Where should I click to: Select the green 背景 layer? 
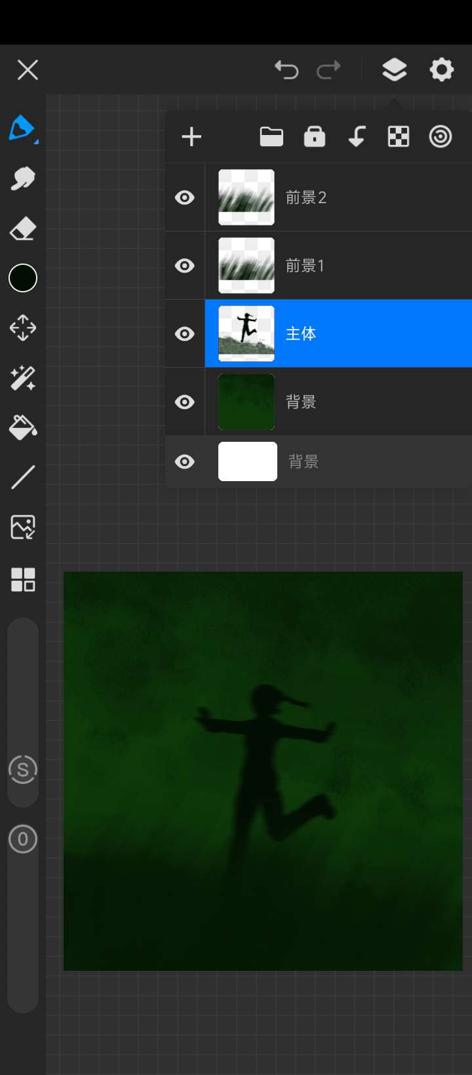click(x=367, y=402)
